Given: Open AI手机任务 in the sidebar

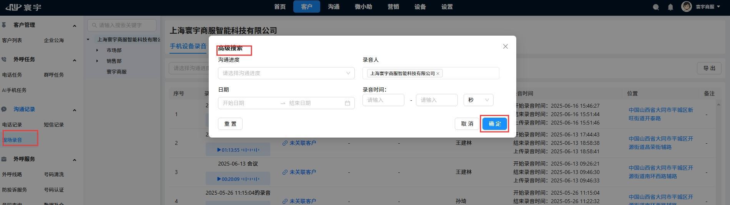Looking at the screenshot, I should (14, 90).
